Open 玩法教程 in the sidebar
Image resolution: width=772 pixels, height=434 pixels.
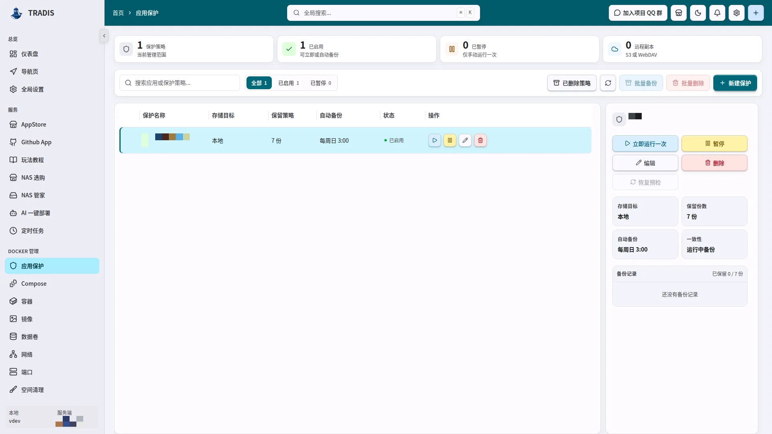click(x=52, y=160)
